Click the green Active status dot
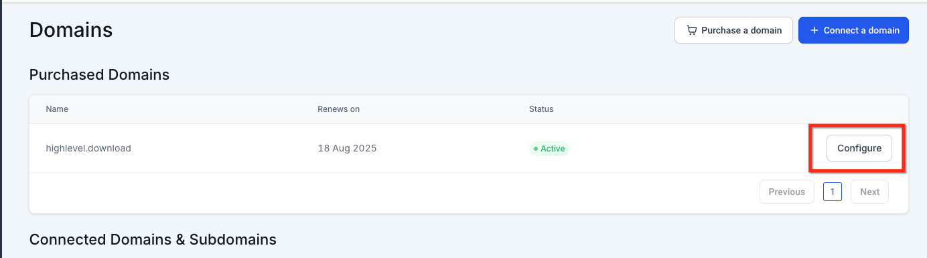The width and height of the screenshot is (927, 258). click(x=536, y=148)
